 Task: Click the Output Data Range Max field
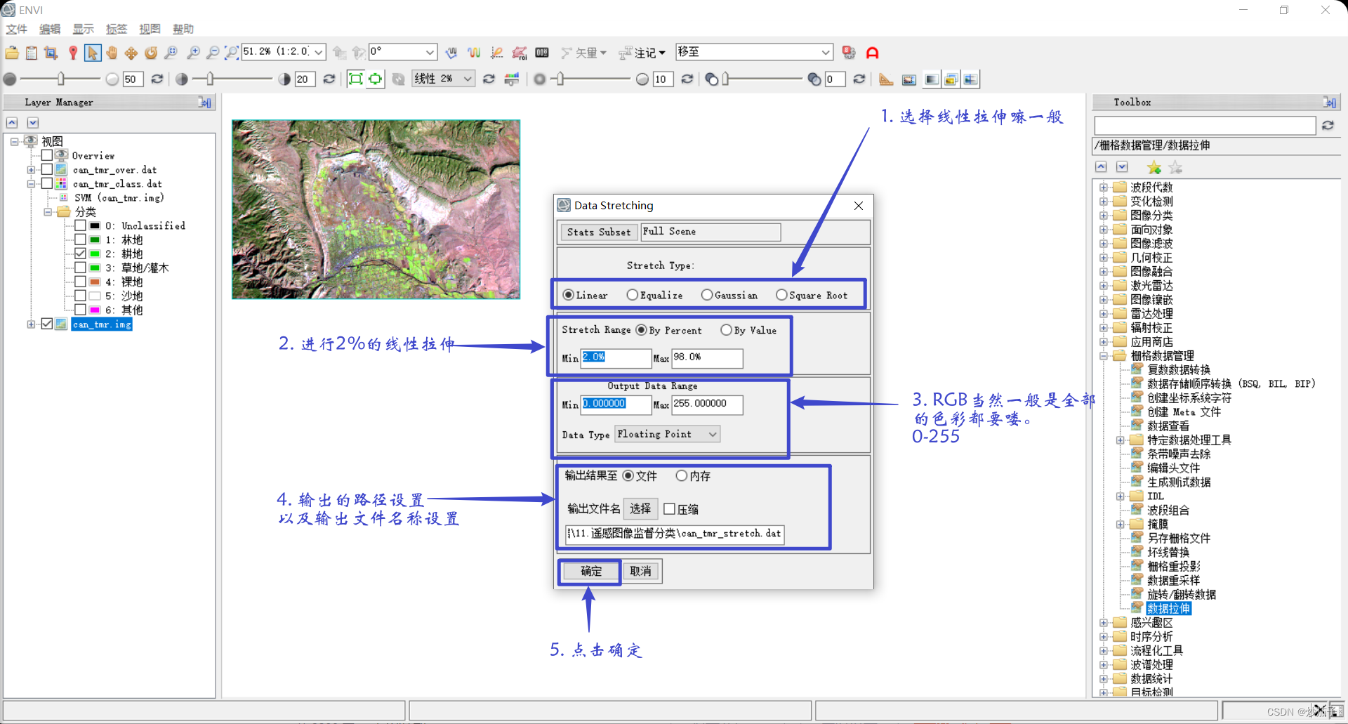707,404
